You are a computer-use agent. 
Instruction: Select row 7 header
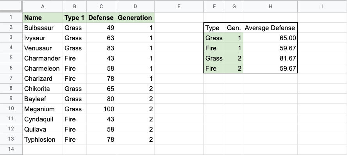[11, 78]
